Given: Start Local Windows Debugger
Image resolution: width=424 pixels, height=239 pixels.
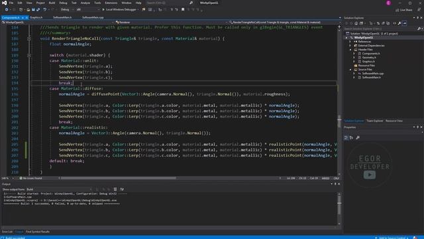Looking at the screenshot, I should point(119,9).
